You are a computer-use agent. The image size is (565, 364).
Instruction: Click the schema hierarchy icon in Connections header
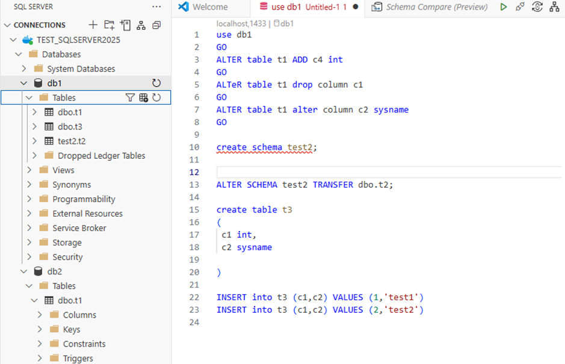141,25
